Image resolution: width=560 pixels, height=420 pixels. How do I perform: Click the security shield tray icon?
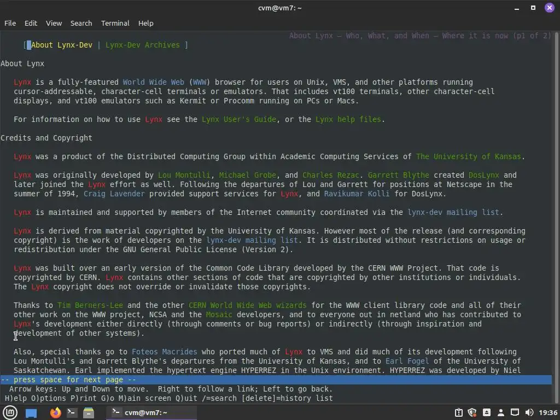click(472, 412)
